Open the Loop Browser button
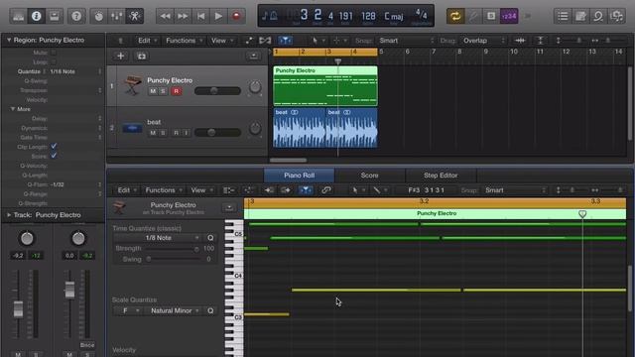The width and height of the screenshot is (635, 357). coord(598,16)
